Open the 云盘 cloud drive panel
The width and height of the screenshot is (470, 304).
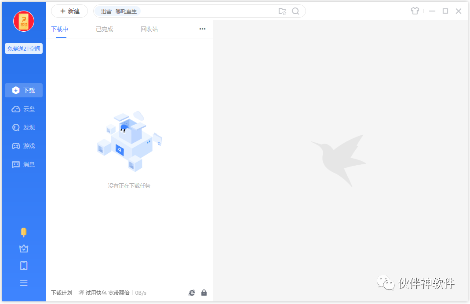tap(23, 109)
